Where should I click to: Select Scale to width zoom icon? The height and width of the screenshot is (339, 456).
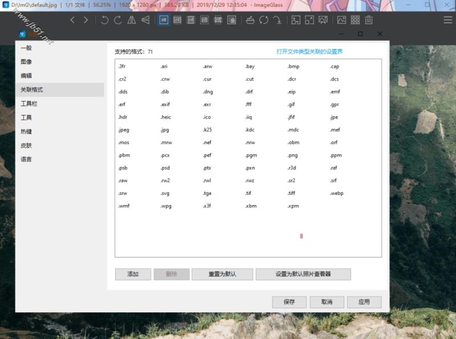[191, 20]
